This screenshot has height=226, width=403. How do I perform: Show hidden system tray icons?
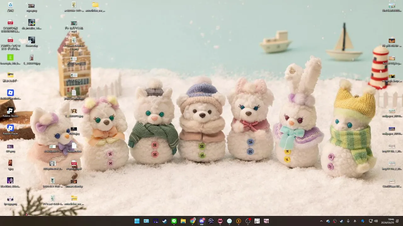coord(321,221)
